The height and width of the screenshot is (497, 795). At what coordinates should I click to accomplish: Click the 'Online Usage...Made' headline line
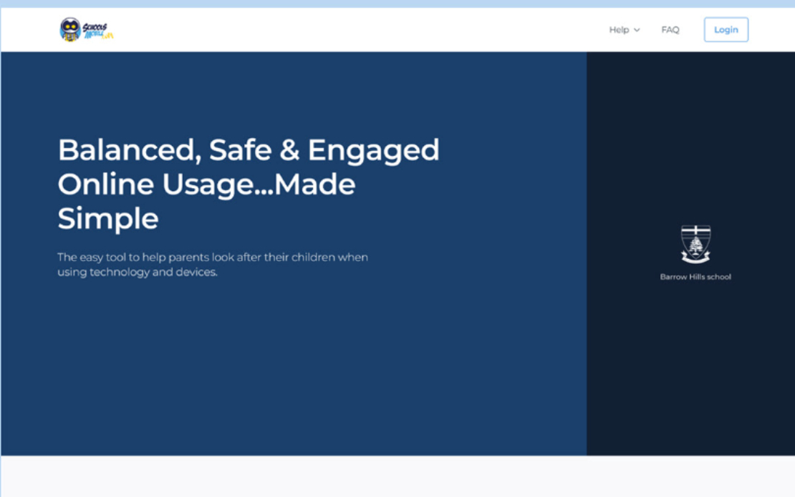coord(206,184)
